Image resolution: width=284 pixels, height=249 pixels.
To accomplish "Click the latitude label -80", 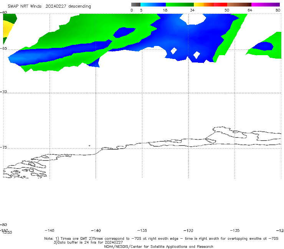I will 3,224.
